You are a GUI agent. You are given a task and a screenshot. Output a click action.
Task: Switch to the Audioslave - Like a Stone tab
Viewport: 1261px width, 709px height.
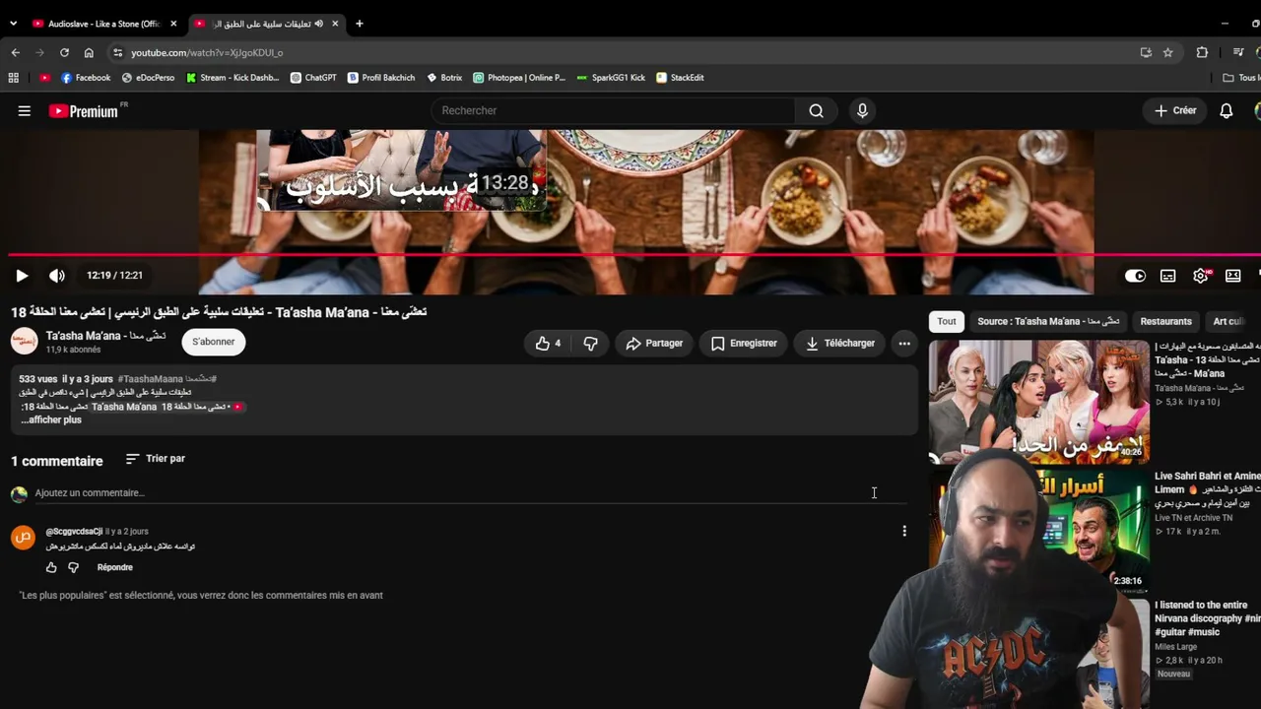[103, 24]
